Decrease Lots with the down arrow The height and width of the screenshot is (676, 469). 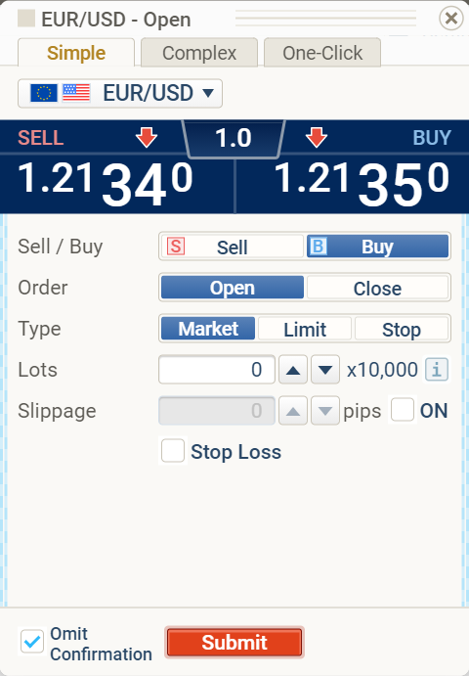click(x=325, y=370)
